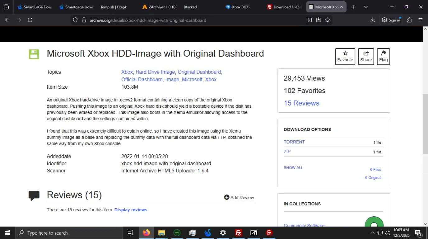Screen dimensions: 428x239
Task: Open the Windows Start menu
Action: pos(7,233)
